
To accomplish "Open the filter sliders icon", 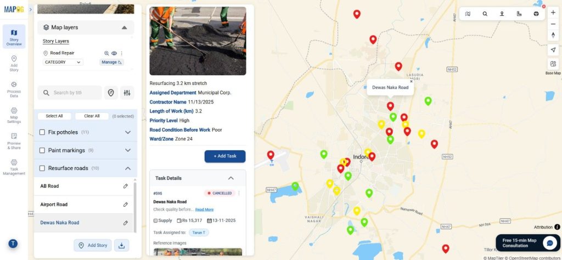I will (x=127, y=93).
